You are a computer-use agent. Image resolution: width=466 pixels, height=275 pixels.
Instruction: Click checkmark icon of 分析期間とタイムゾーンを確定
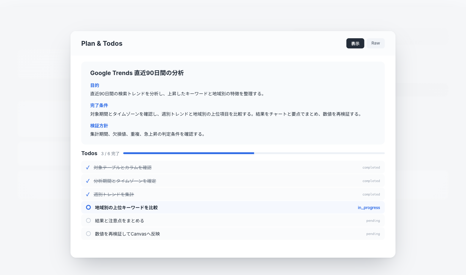(88, 181)
